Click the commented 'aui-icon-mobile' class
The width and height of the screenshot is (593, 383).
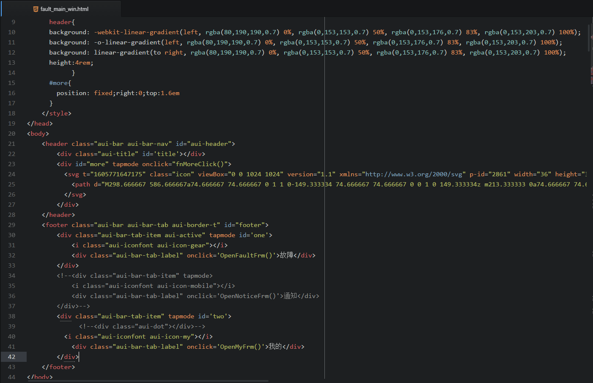coord(185,286)
